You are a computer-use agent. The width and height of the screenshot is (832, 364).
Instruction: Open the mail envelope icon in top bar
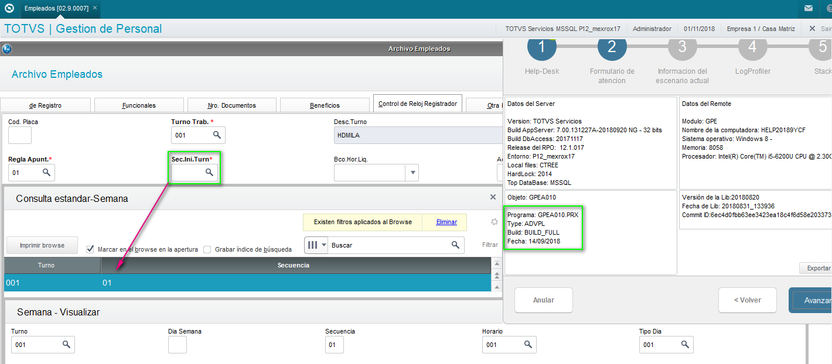[809, 8]
